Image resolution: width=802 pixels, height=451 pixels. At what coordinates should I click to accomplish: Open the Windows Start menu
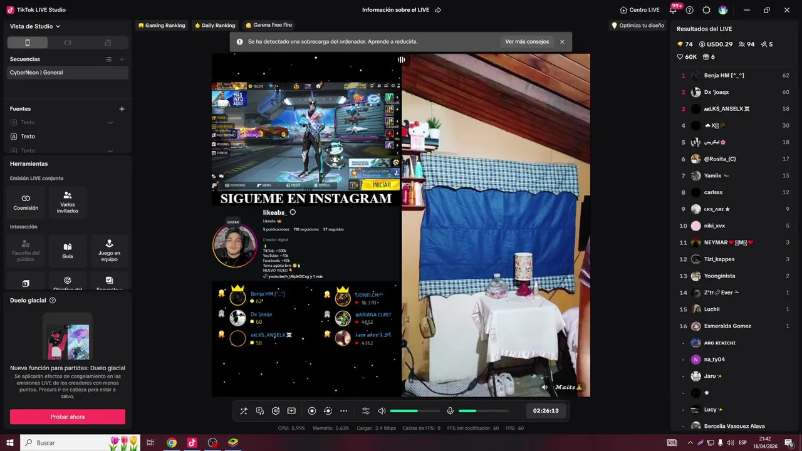click(x=10, y=443)
